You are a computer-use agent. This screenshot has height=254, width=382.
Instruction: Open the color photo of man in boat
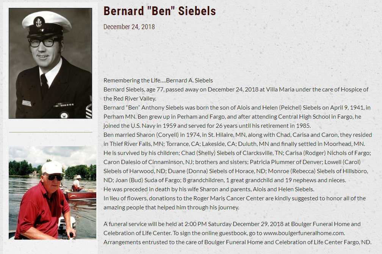[52, 193]
